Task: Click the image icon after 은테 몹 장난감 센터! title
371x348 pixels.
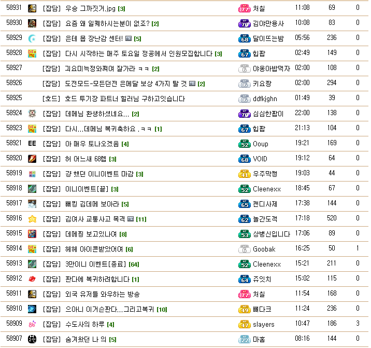Action: pos(129,38)
